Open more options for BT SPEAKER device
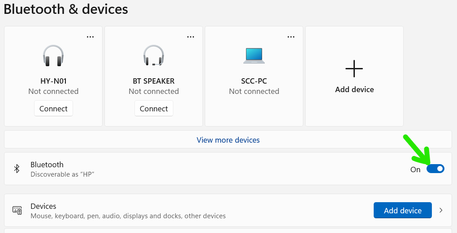Viewport: 457px width, 233px height. 190,37
